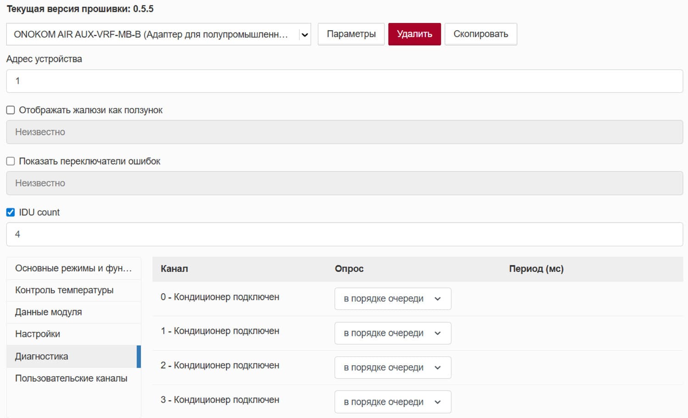The height and width of the screenshot is (418, 688).
Task: Click the first "Неизвестно" field
Action: click(x=344, y=132)
